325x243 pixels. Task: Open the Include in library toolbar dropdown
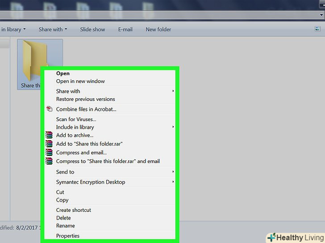tap(13, 29)
